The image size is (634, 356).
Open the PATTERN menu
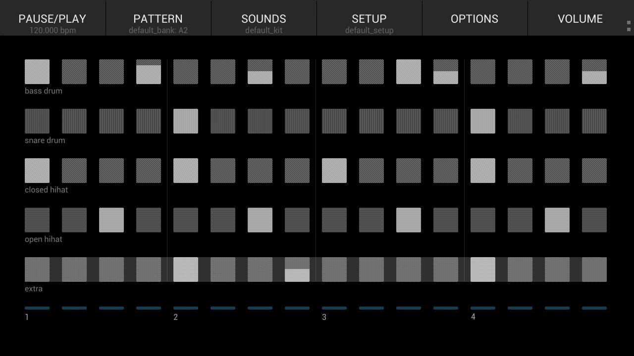[x=158, y=18]
